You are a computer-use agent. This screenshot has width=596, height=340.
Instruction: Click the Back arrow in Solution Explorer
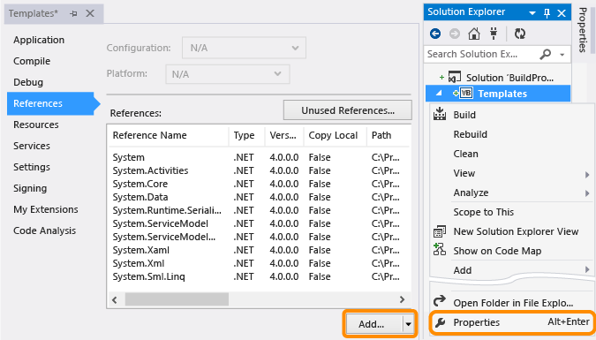pyautogui.click(x=435, y=34)
